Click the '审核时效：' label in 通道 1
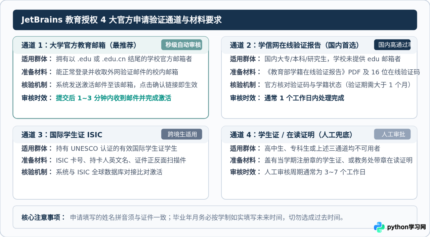Image resolution: width=430 pixels, height=237 pixels. tap(37, 98)
